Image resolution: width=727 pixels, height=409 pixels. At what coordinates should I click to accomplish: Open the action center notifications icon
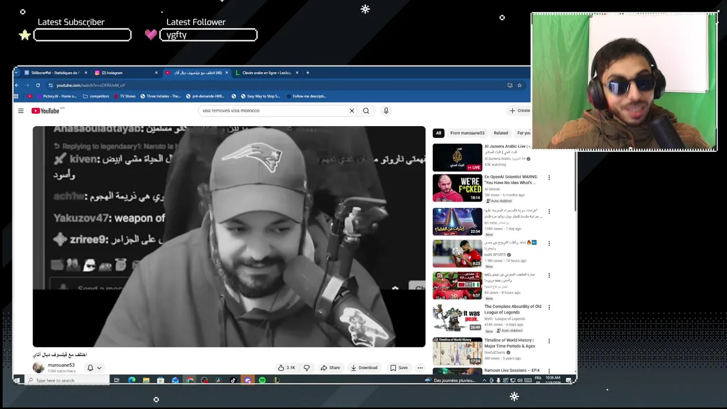569,380
